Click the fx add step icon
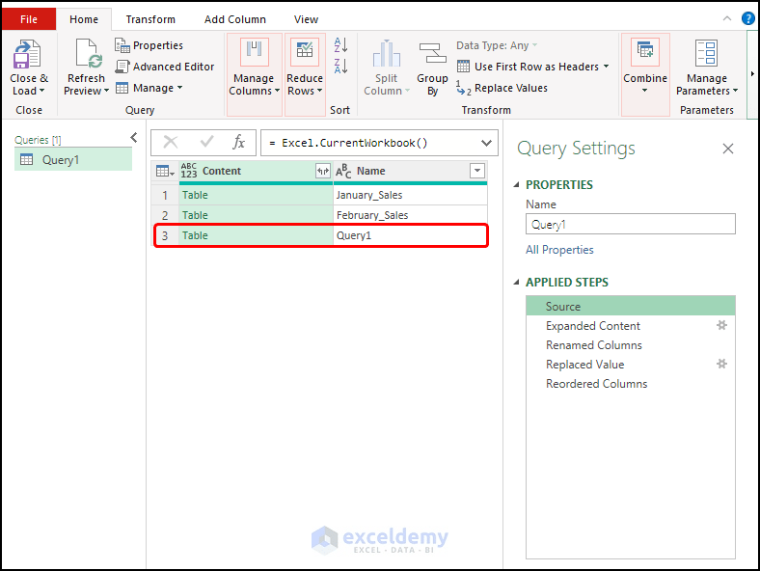This screenshot has height=571, width=760. pyautogui.click(x=238, y=143)
